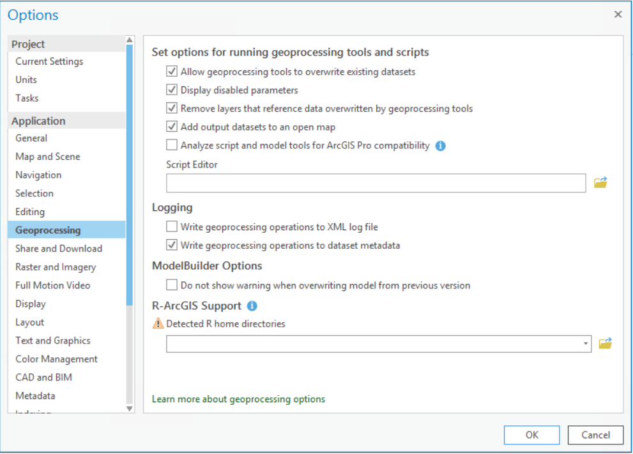Toggle Display disabled parameters checkbox
The width and height of the screenshot is (633, 454).
coord(172,90)
